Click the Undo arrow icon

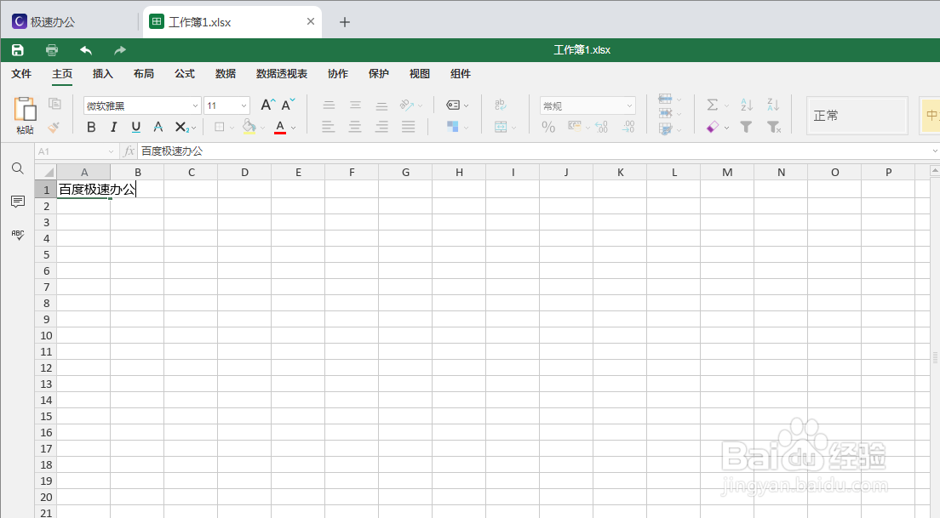[85, 50]
